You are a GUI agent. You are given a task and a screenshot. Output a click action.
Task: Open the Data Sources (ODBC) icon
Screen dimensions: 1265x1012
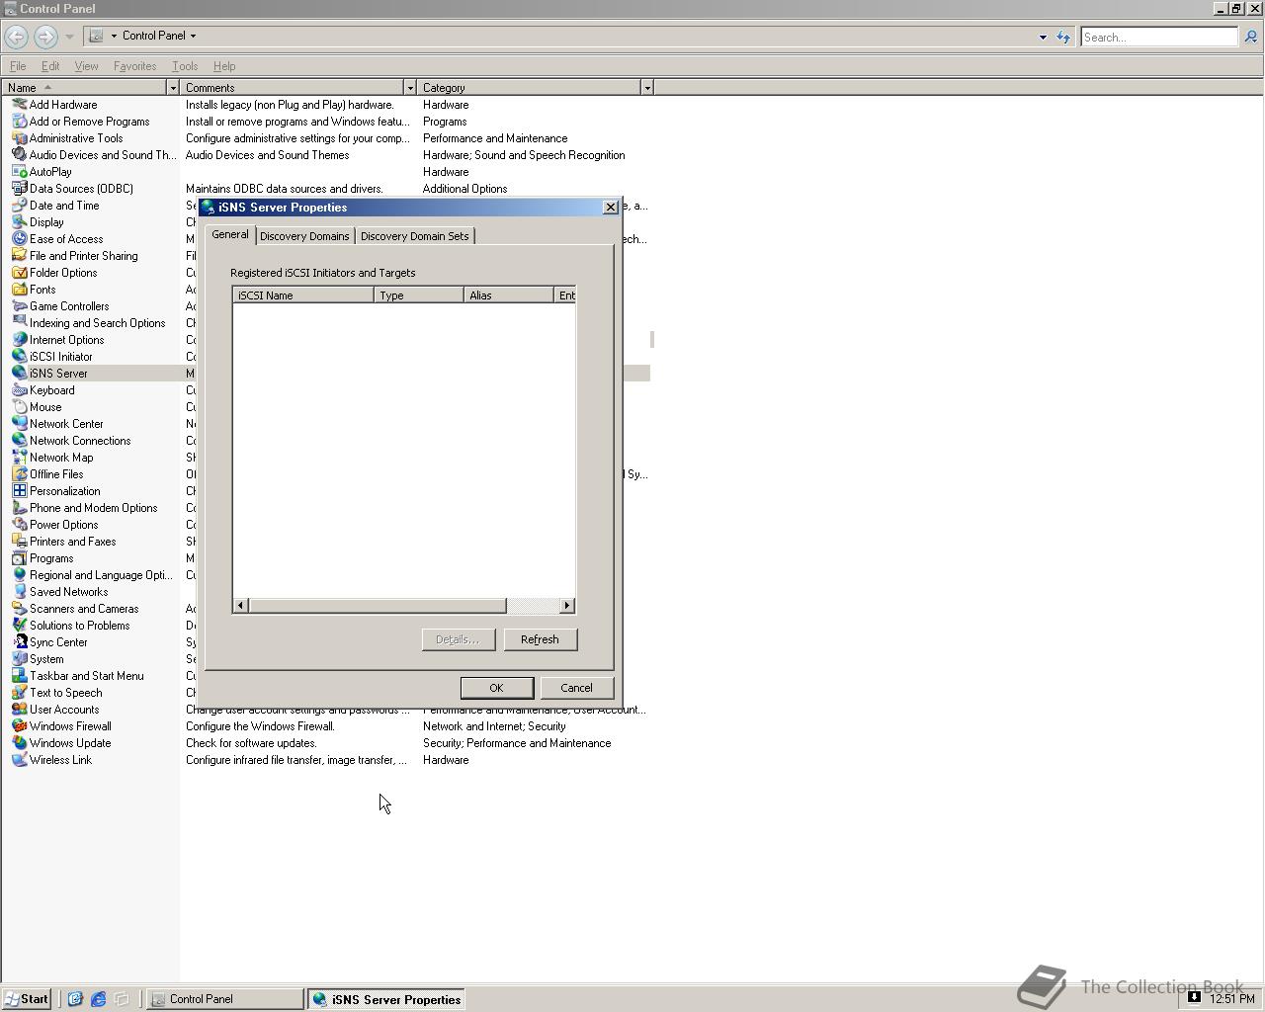[19, 189]
